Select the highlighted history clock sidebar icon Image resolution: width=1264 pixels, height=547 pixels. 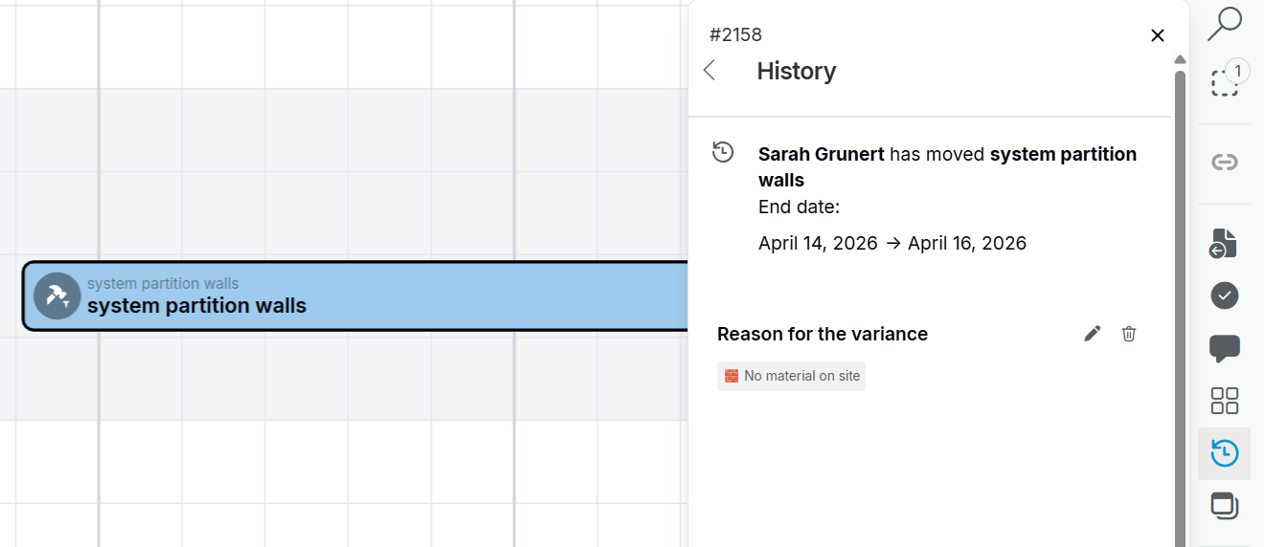click(1225, 453)
